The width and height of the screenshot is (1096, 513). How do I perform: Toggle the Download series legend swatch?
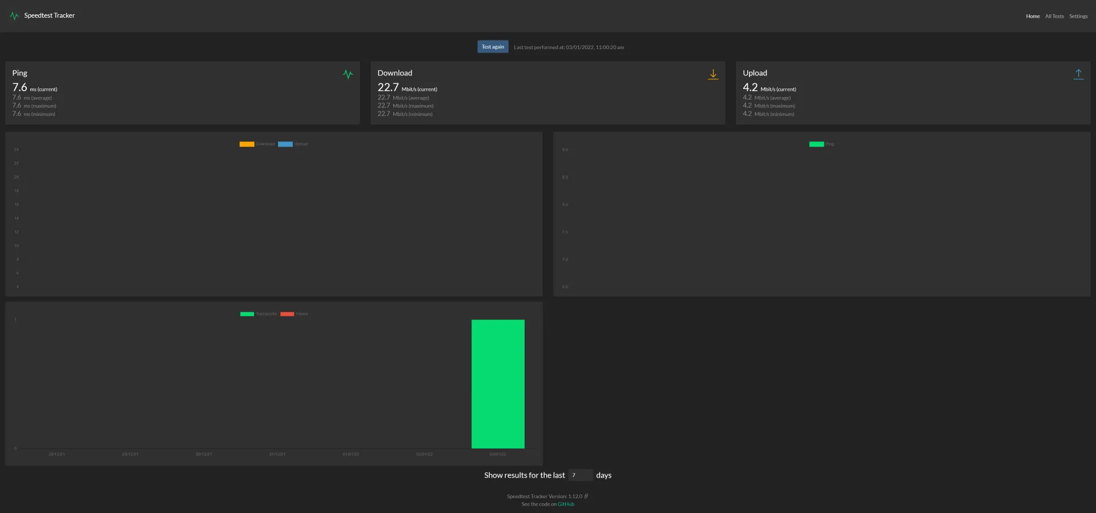247,144
